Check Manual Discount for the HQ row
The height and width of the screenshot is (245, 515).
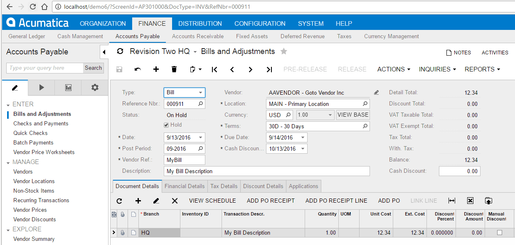pos(500,233)
